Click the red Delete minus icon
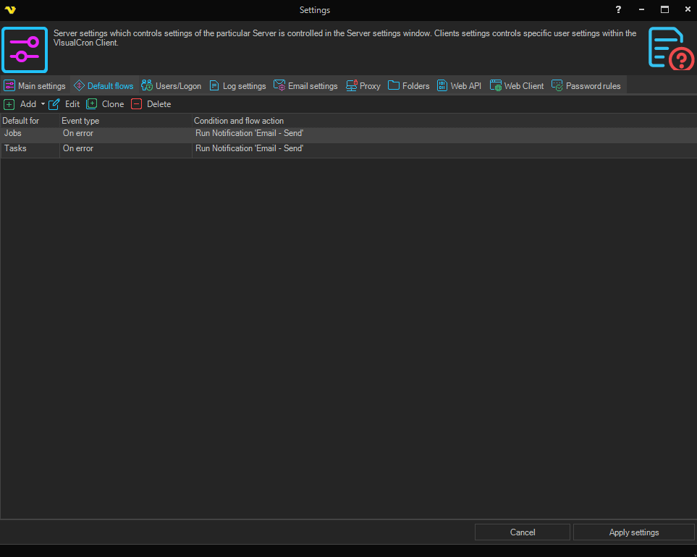 pyautogui.click(x=137, y=104)
